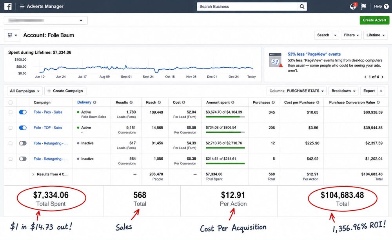Open the Filters dropdown
This screenshot has height=240, width=392.
pyautogui.click(x=351, y=35)
